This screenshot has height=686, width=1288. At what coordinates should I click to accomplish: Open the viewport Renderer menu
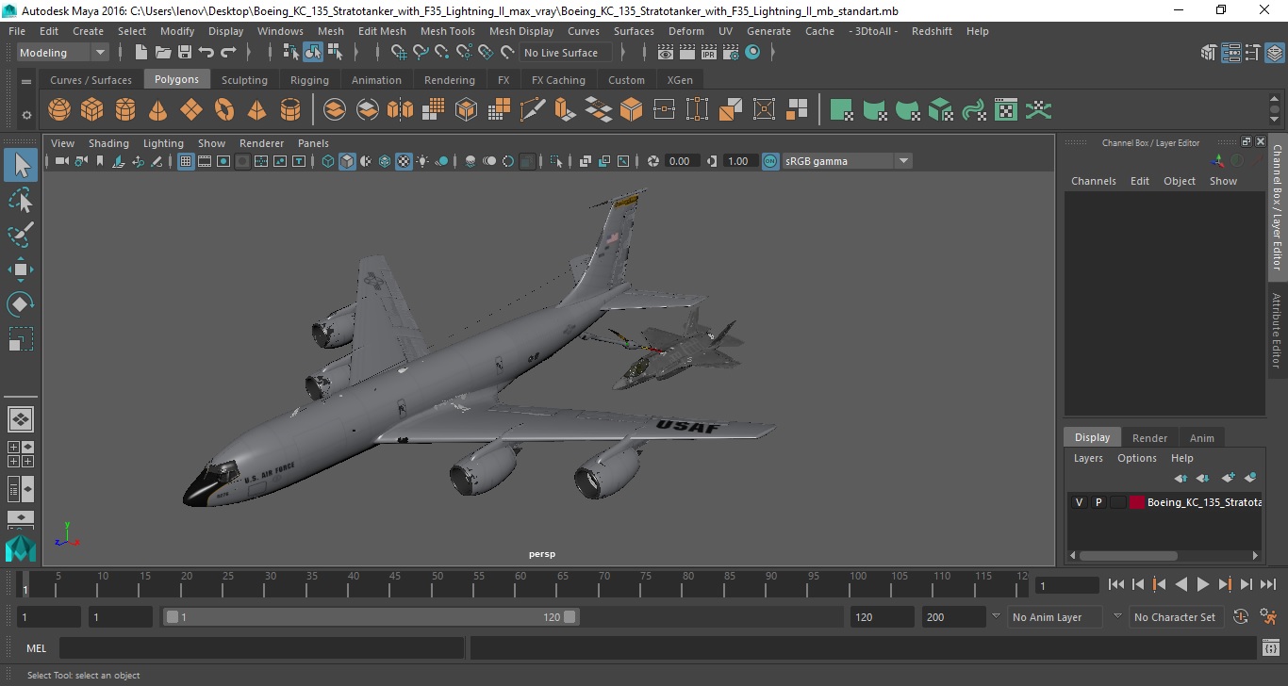pos(261,143)
